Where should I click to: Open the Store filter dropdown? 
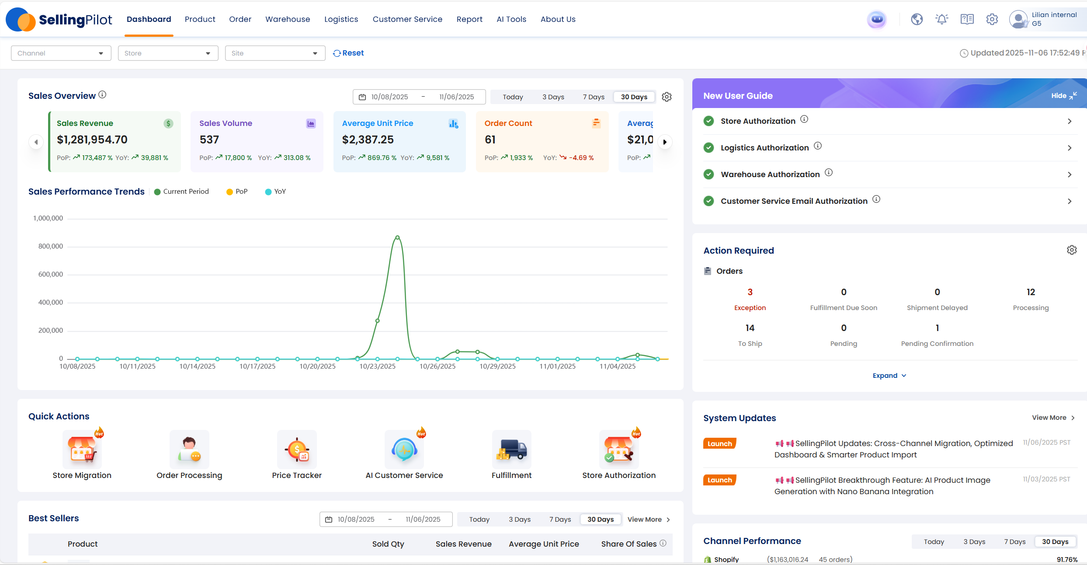(168, 53)
